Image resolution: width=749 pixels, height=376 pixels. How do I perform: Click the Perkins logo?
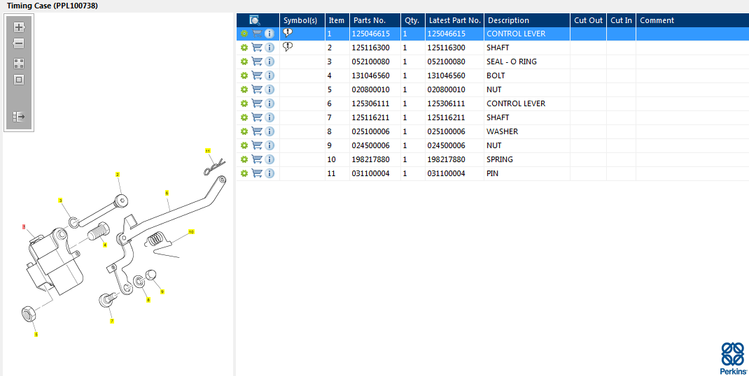click(x=731, y=359)
